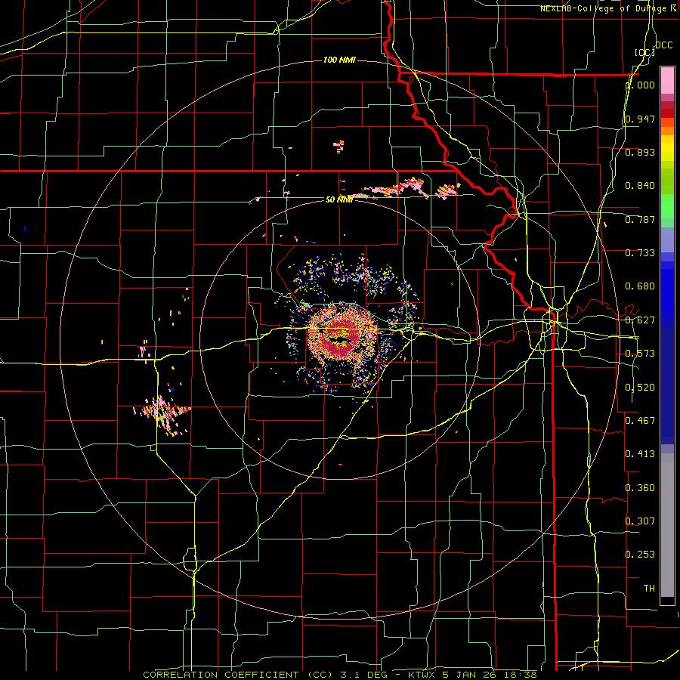
Task: Click the 0.680 value on color scale
Action: 640,286
